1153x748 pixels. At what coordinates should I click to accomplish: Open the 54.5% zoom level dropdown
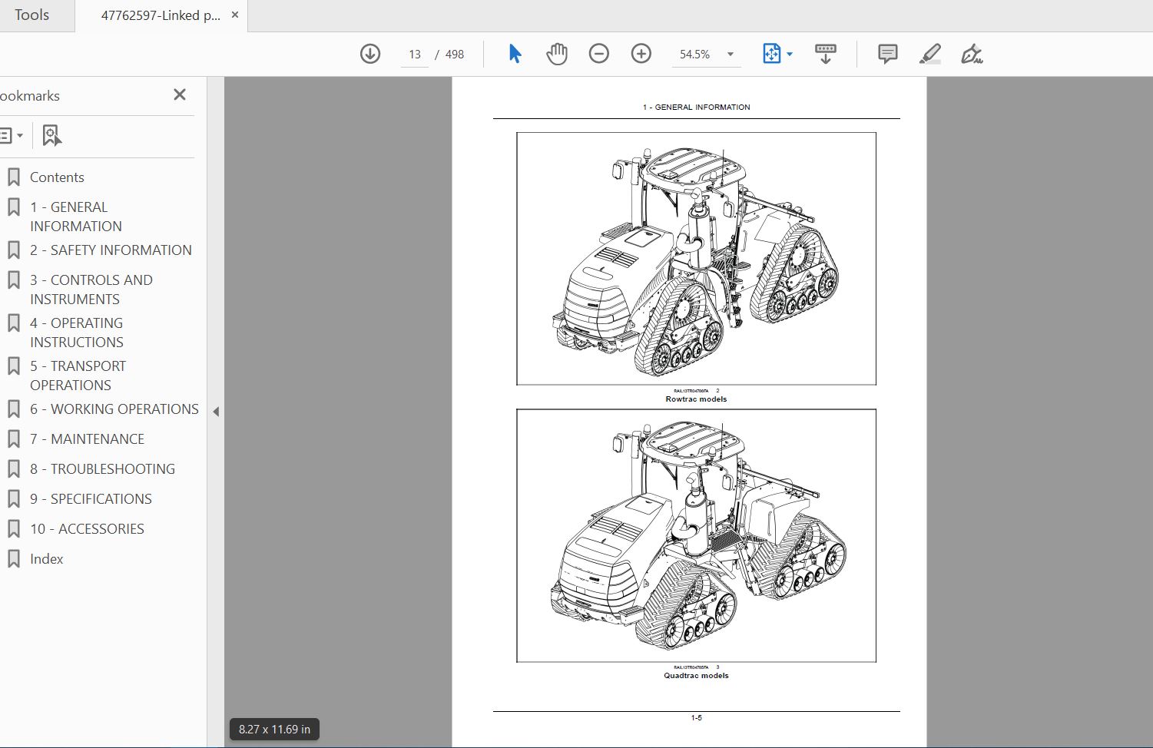click(x=731, y=55)
